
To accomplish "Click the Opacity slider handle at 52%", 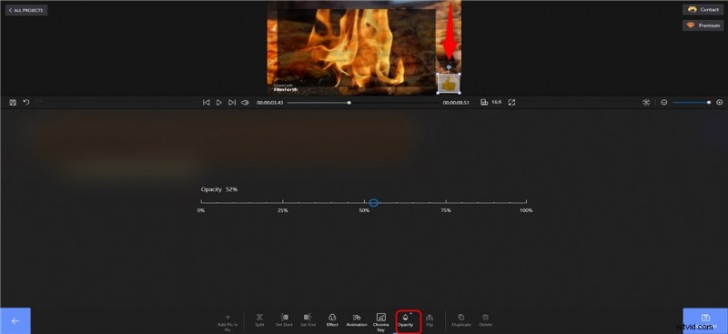I will tap(374, 203).
